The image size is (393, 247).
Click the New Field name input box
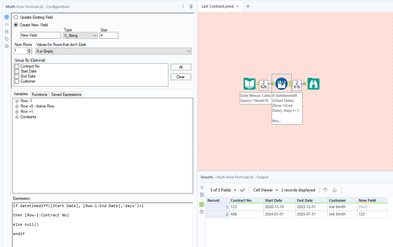point(40,35)
